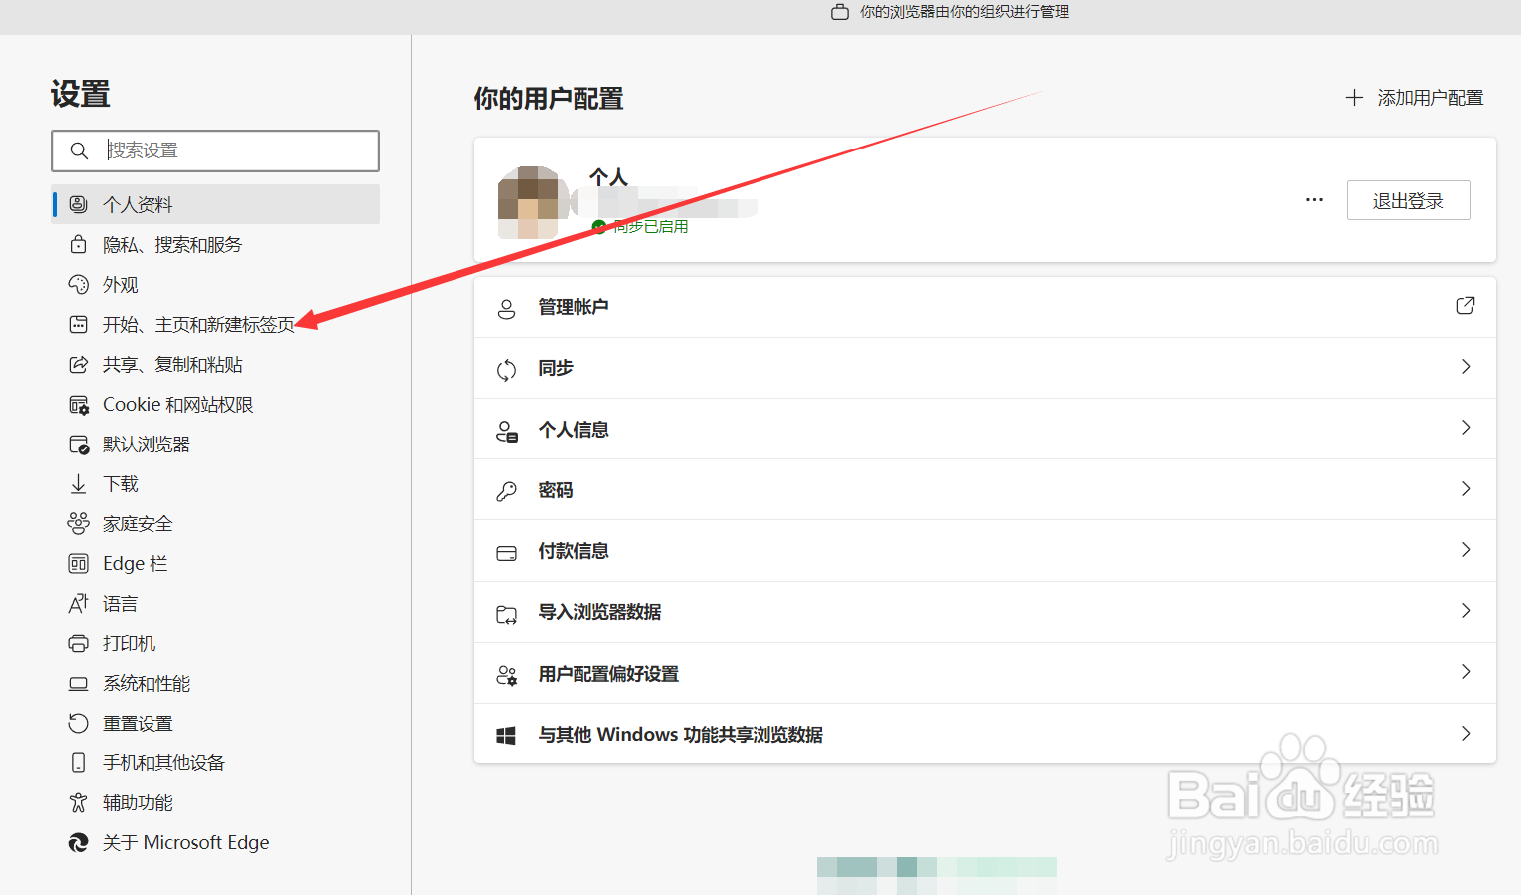Click the reset icon beside 重置设置
This screenshot has width=1521, height=895.
(78, 723)
